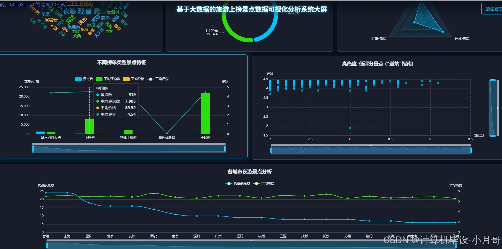Click the word 泡温泉 in the word cloud
The height and width of the screenshot is (249, 502).
pos(74,27)
